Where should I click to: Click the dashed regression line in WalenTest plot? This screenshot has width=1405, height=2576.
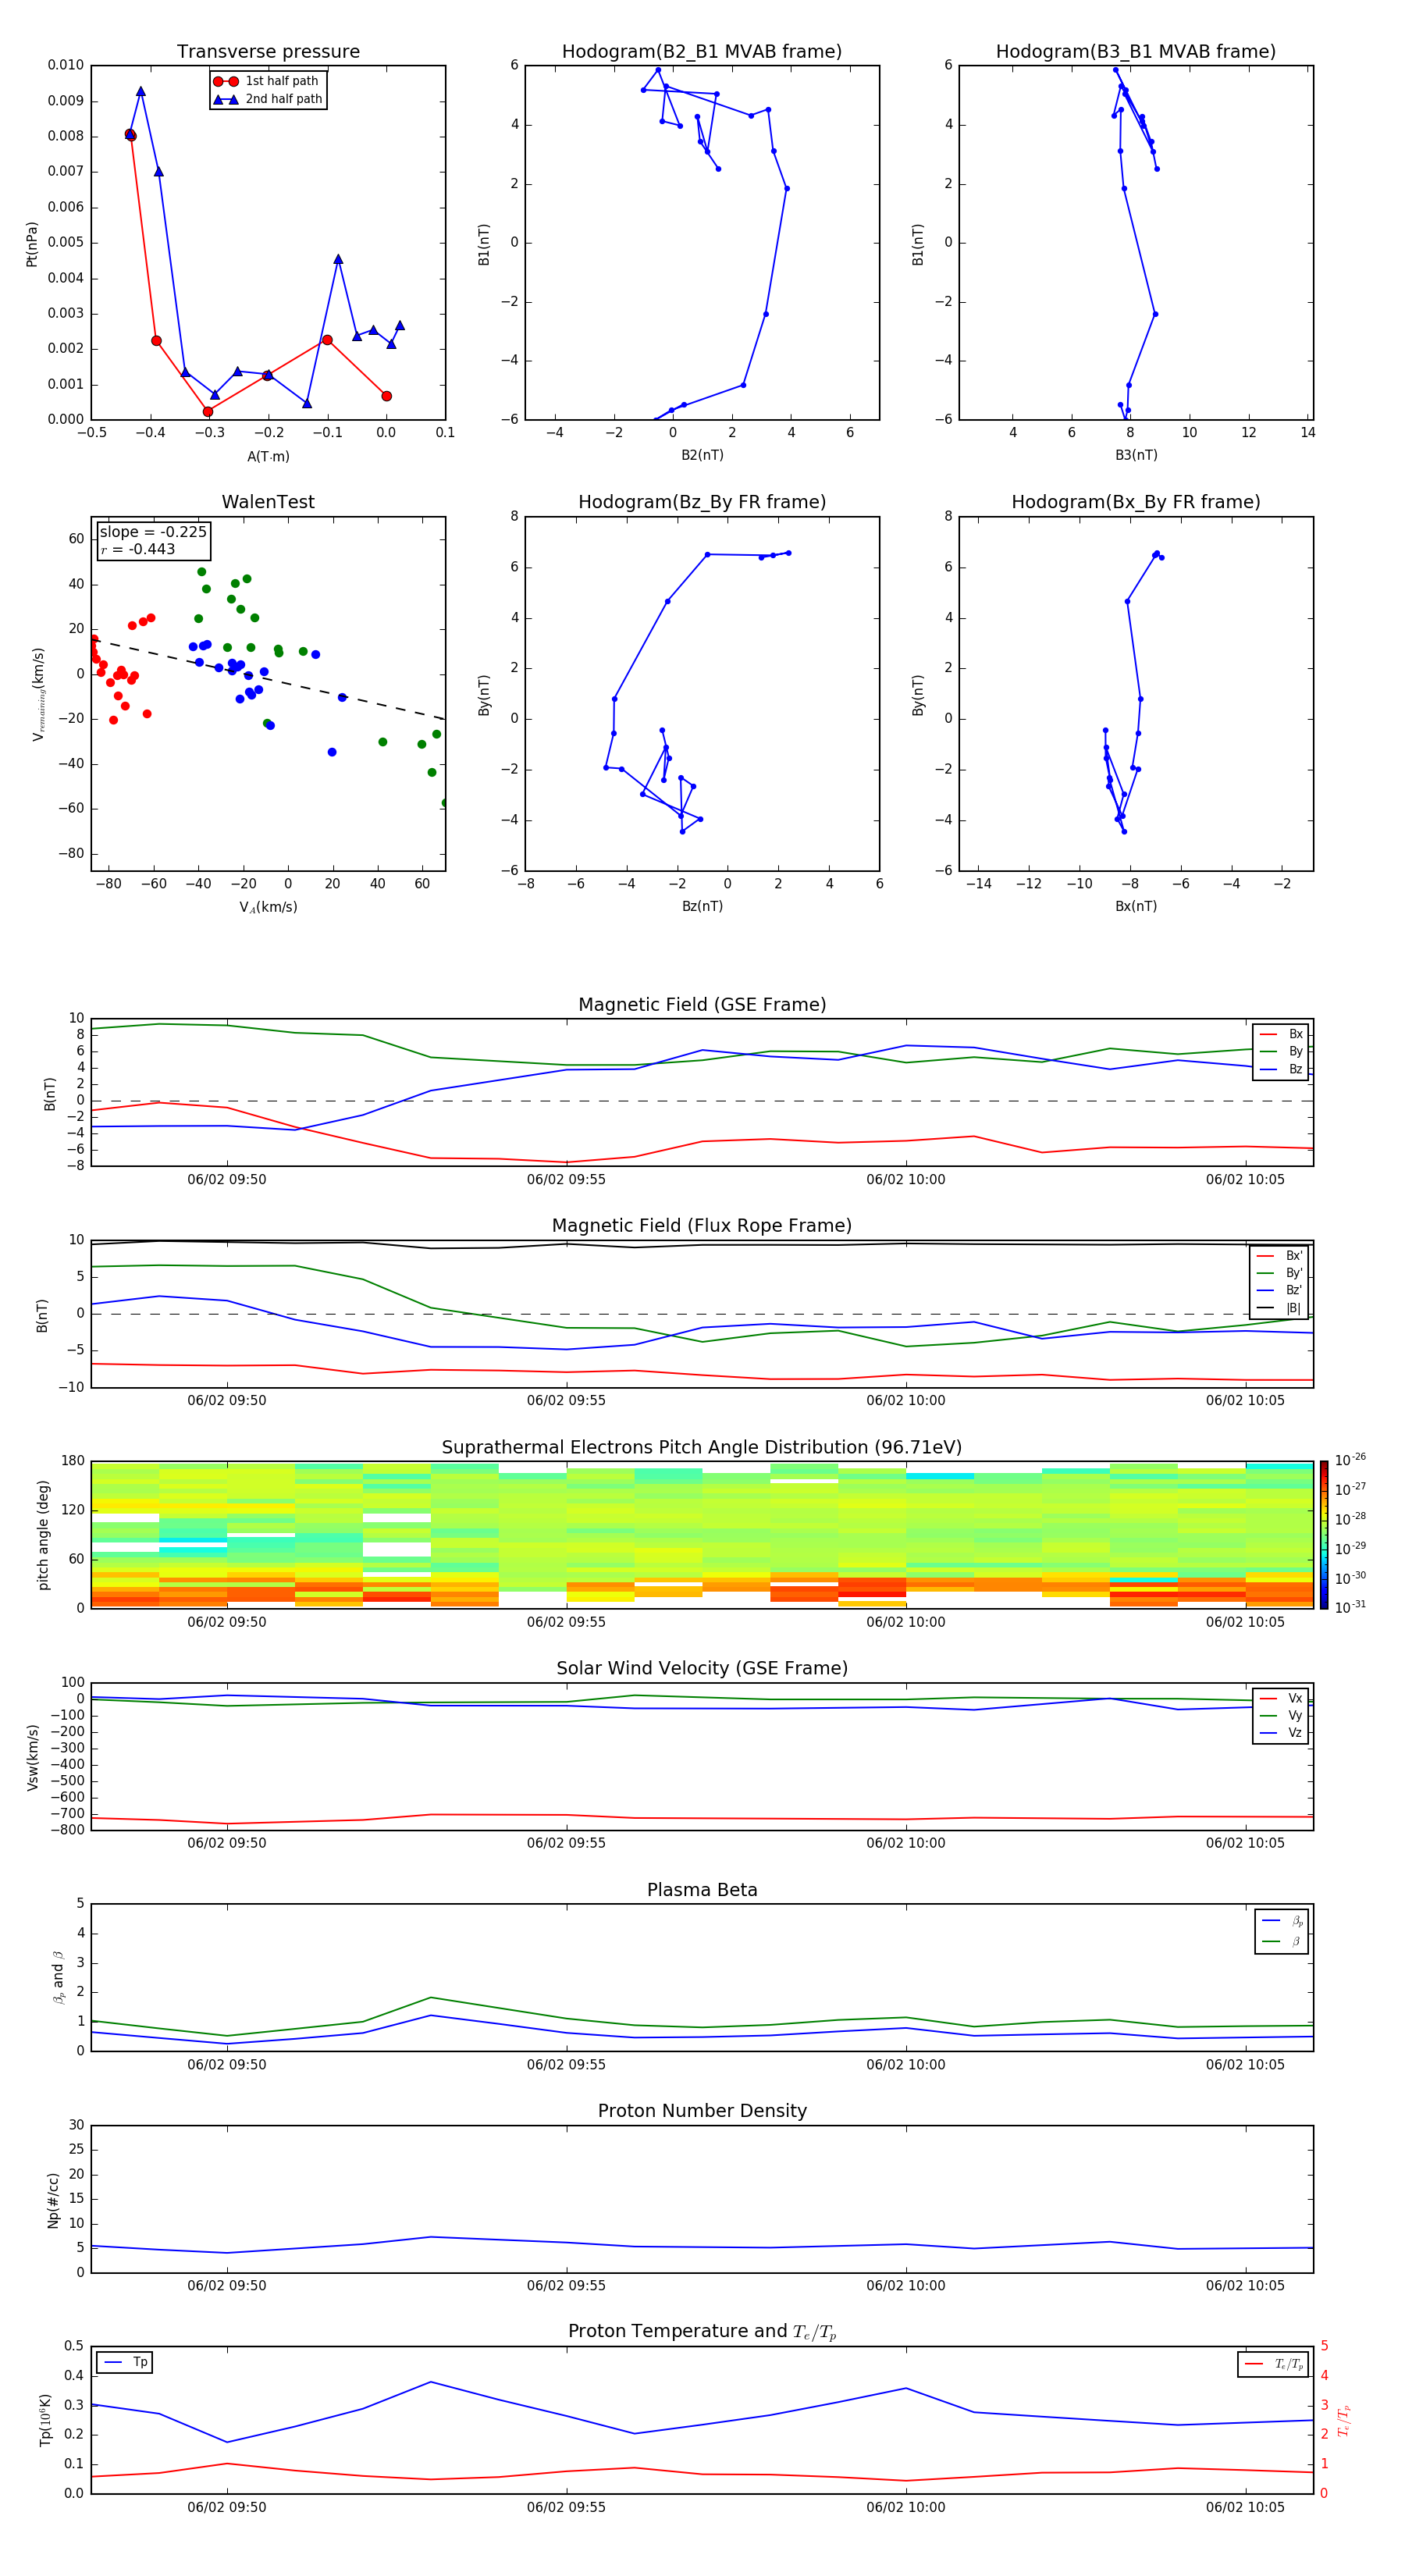pyautogui.click(x=268, y=679)
